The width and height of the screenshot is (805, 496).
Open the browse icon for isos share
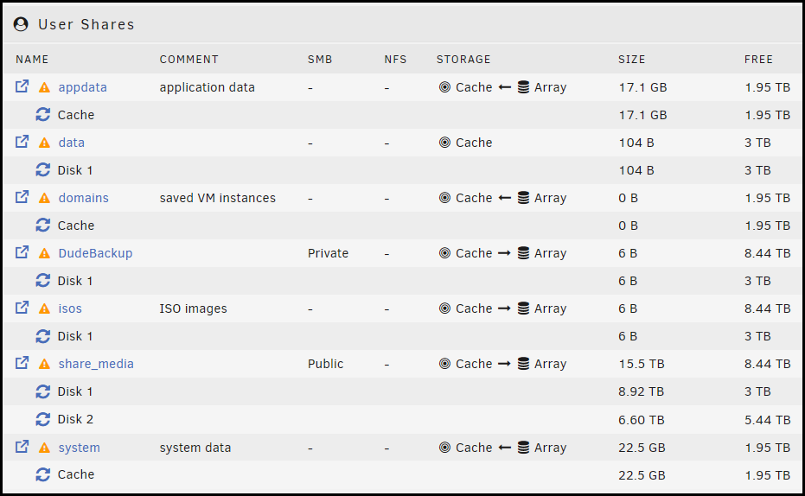tap(22, 308)
